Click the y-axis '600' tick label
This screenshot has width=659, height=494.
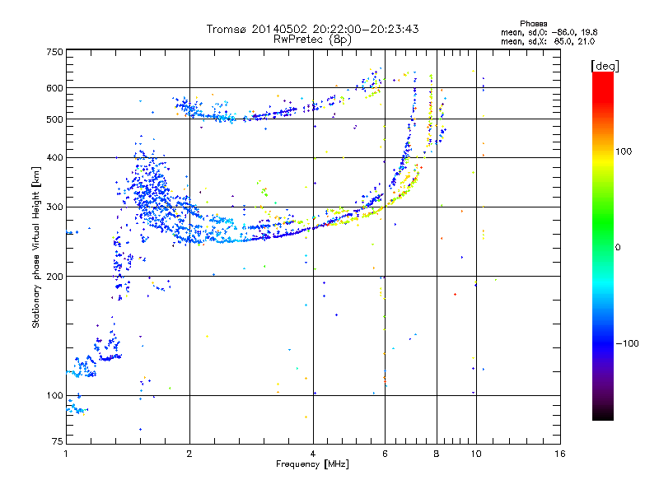pyautogui.click(x=54, y=88)
